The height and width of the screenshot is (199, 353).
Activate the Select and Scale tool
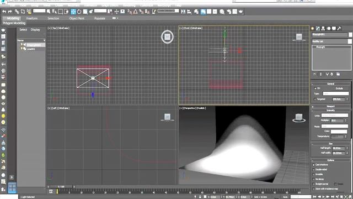click(85, 12)
